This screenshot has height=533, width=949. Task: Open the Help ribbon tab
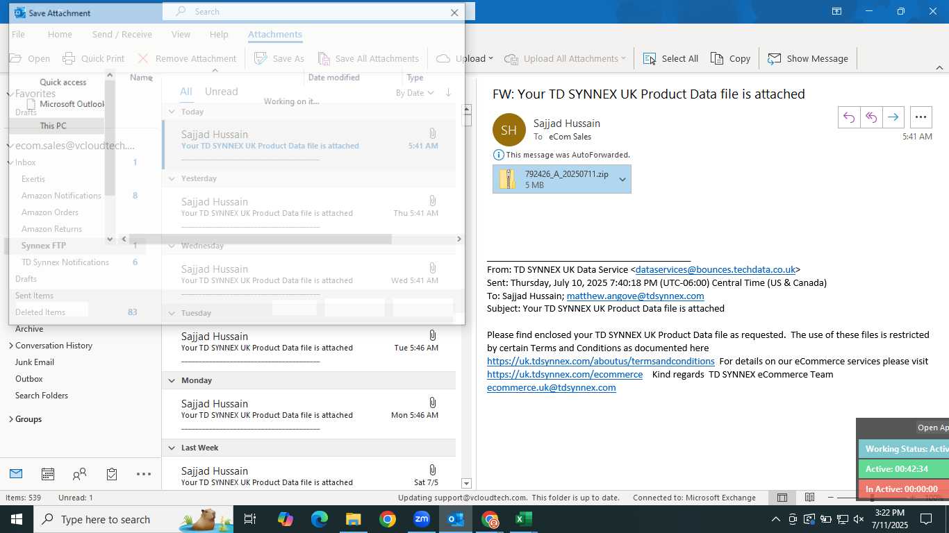click(219, 34)
